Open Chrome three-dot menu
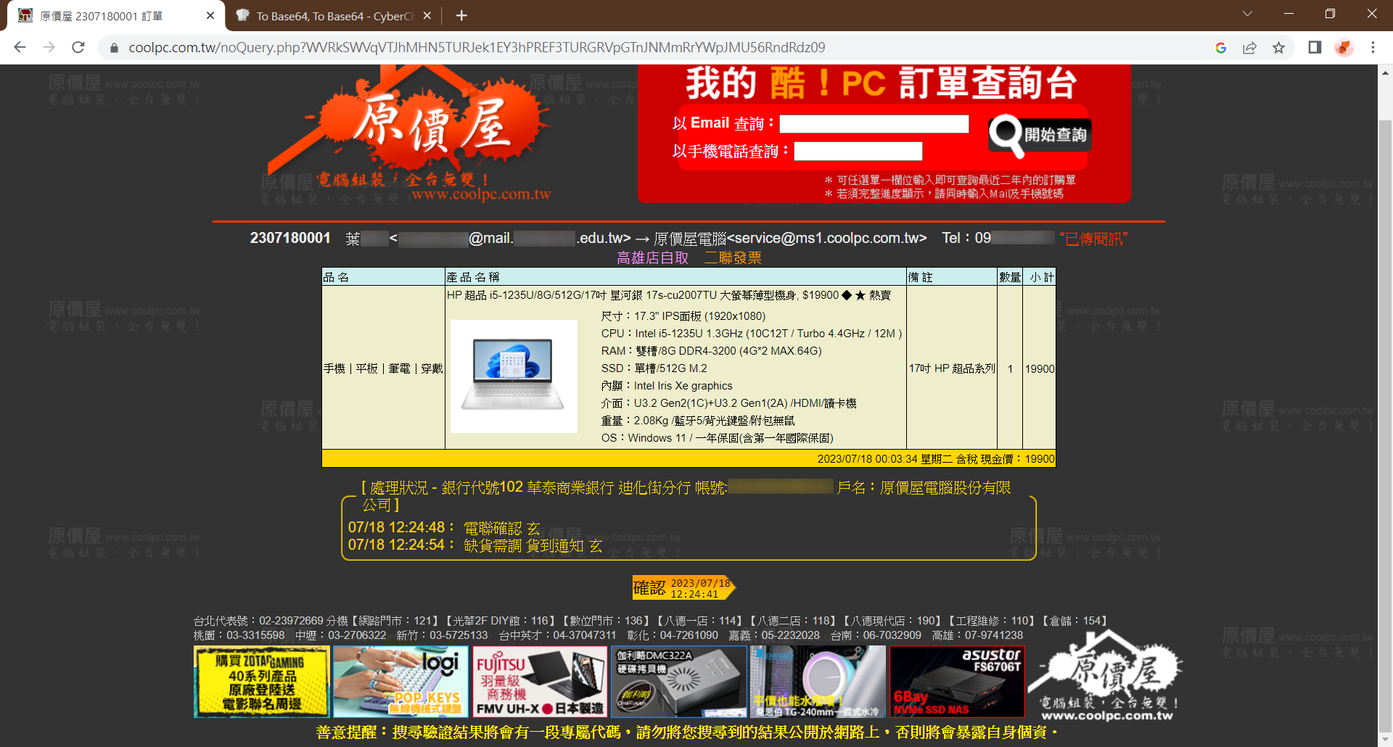 pos(1373,47)
